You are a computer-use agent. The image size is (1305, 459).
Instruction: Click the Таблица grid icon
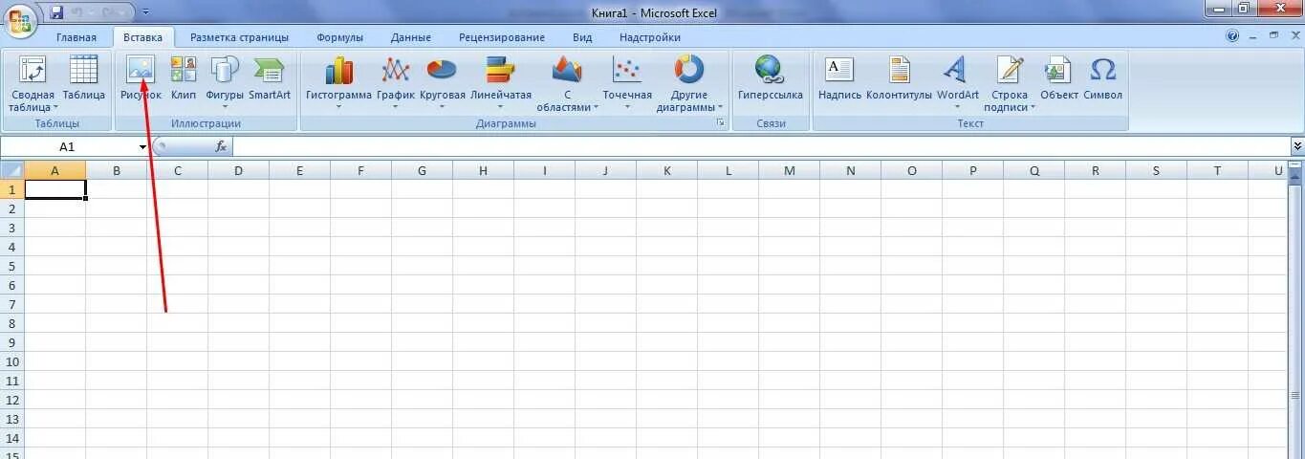(83, 71)
